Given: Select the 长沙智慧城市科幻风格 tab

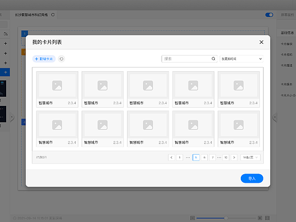Looking at the screenshot, I should pos(31,15).
